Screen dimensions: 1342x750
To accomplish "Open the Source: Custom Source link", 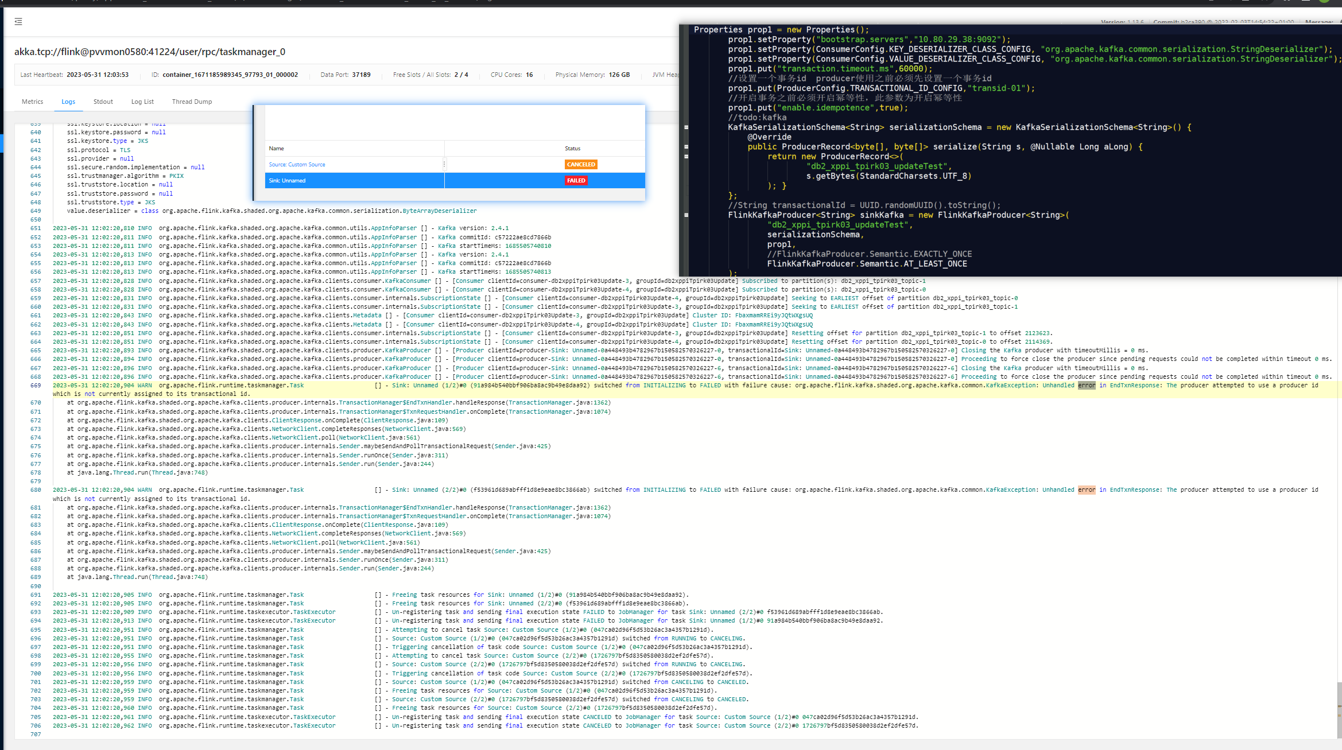I will pyautogui.click(x=297, y=165).
